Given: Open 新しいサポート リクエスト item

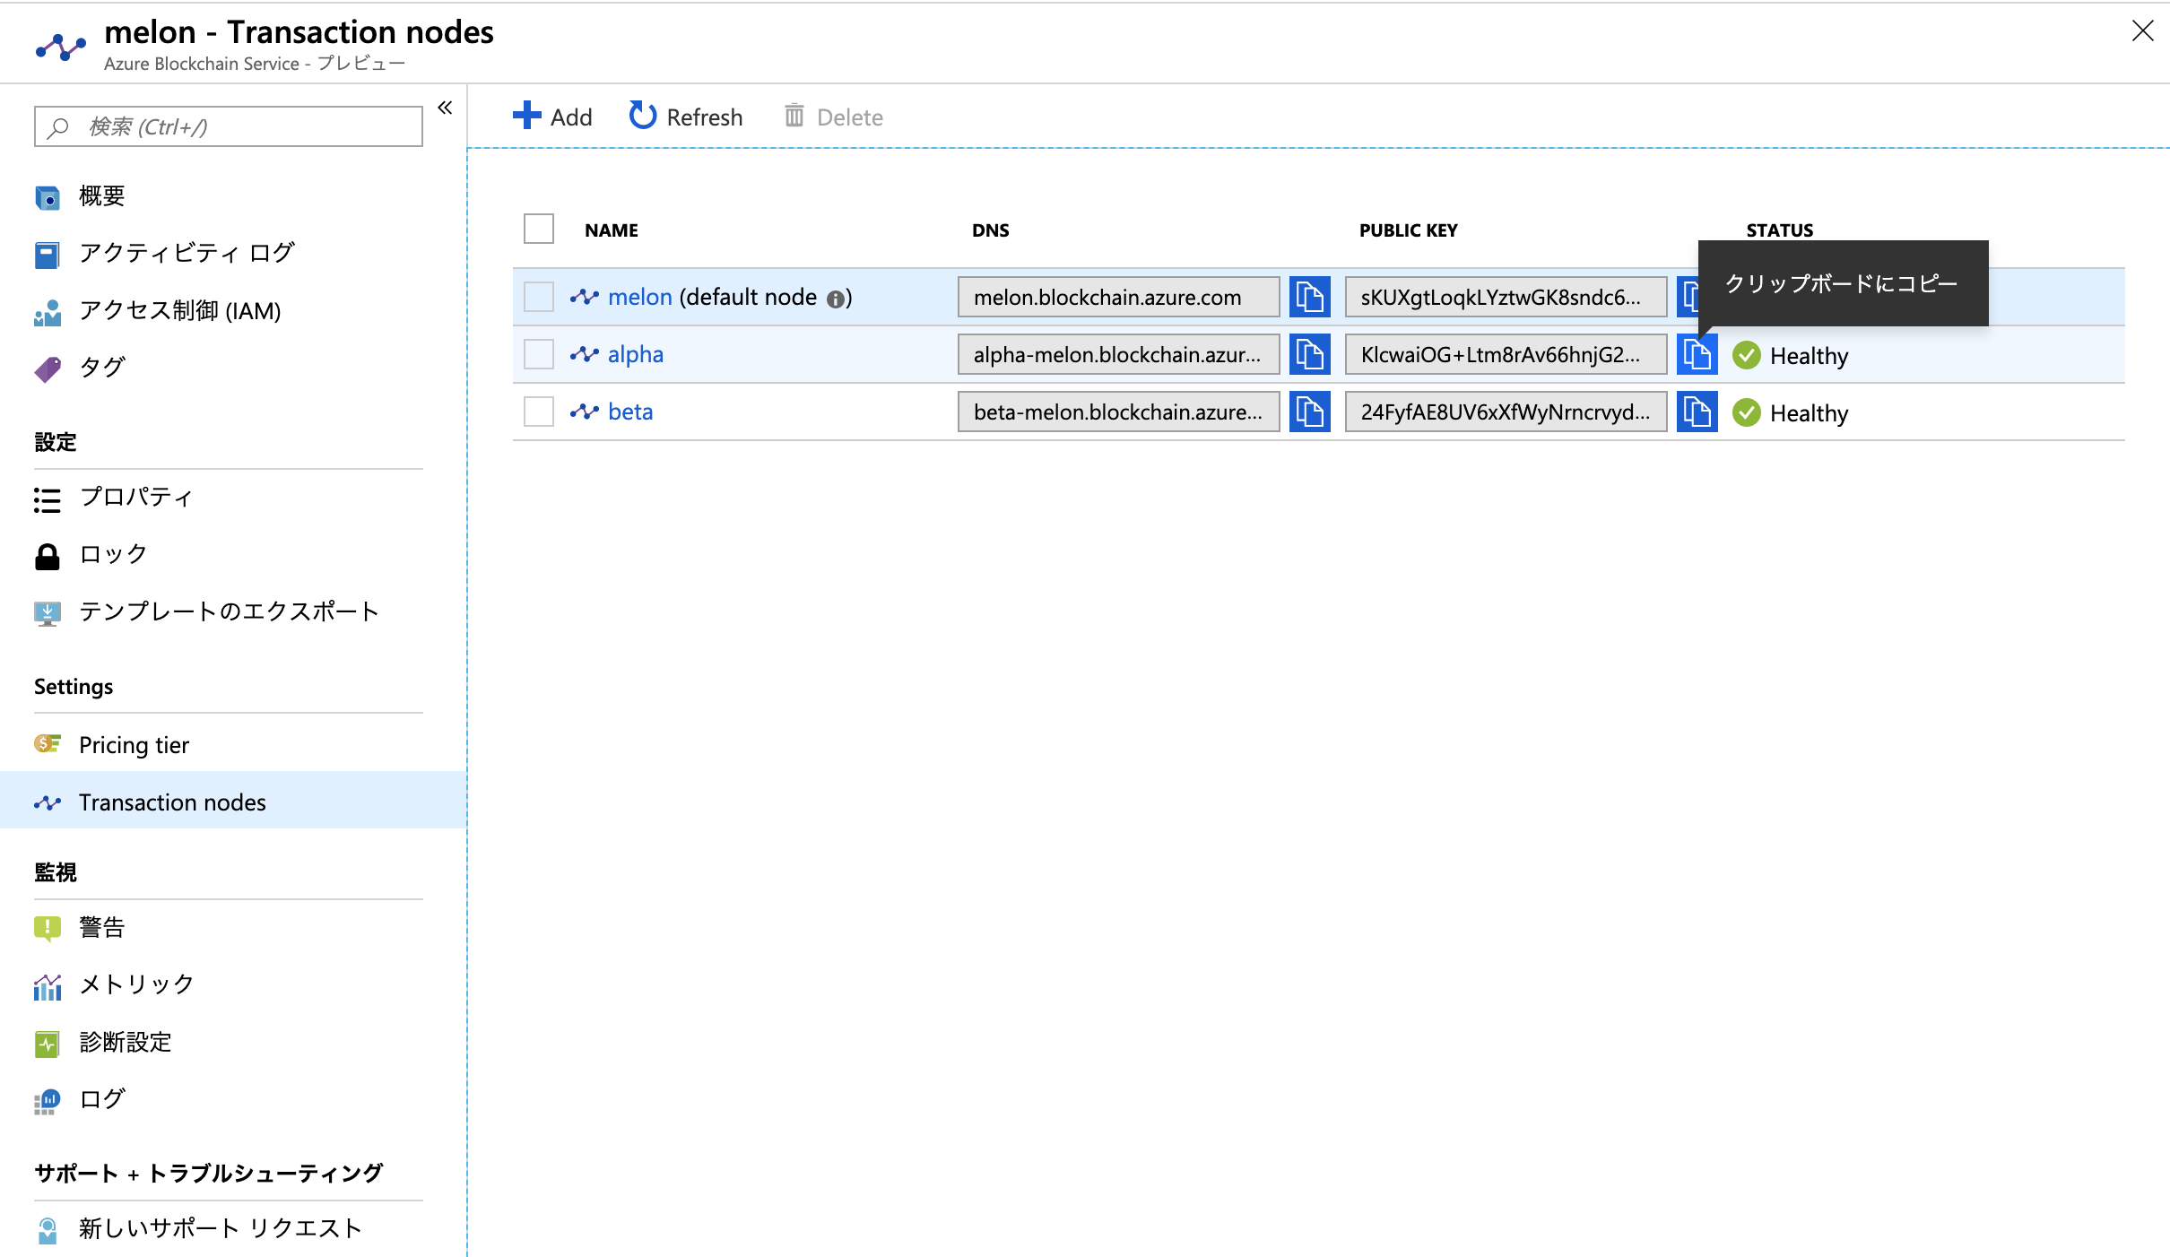Looking at the screenshot, I should click(233, 1229).
